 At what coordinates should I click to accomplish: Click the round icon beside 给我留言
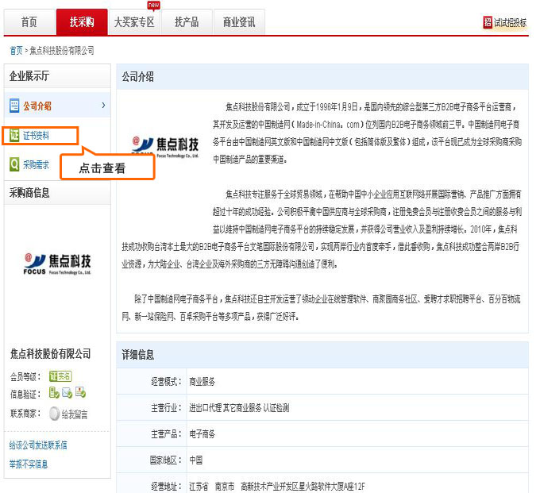55,414
